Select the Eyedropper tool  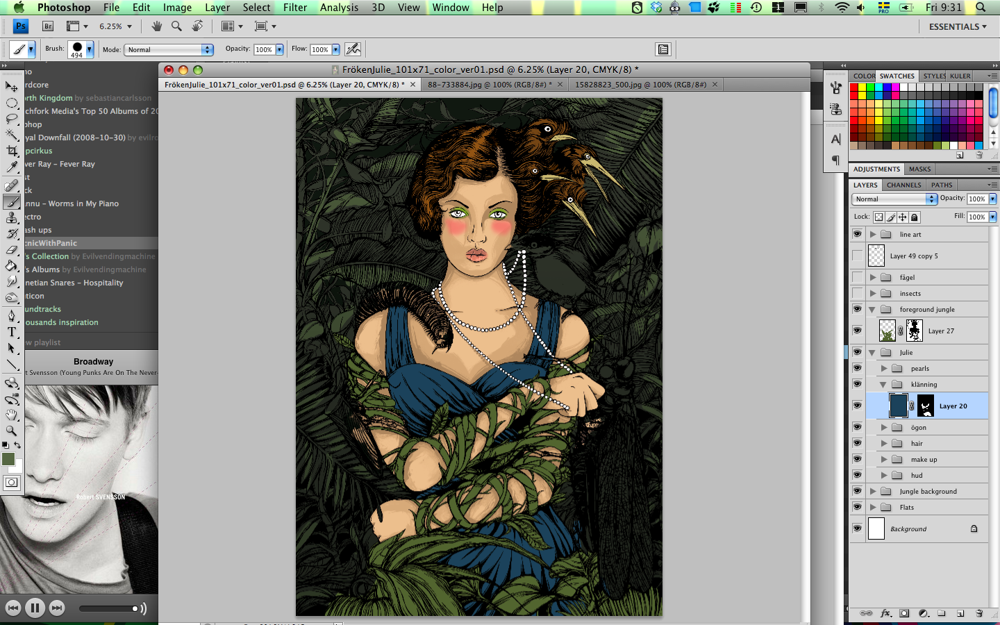(x=11, y=167)
